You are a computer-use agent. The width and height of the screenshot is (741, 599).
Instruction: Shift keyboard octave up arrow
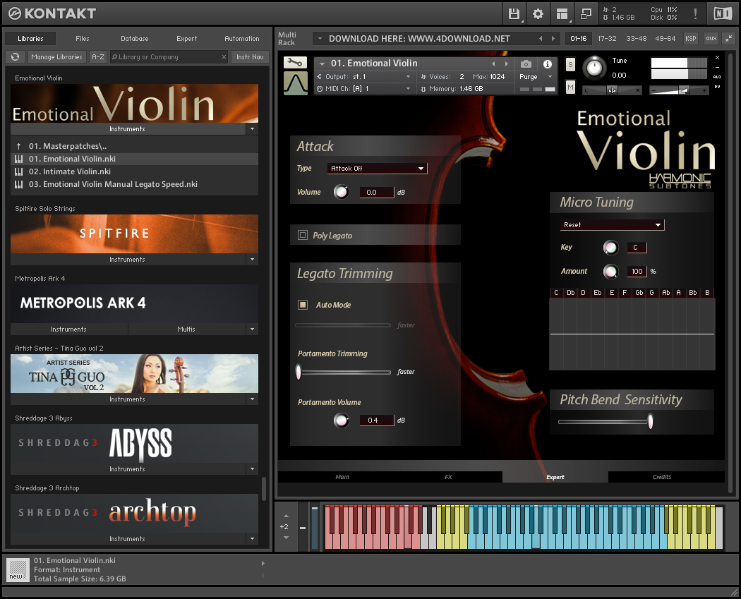(286, 515)
